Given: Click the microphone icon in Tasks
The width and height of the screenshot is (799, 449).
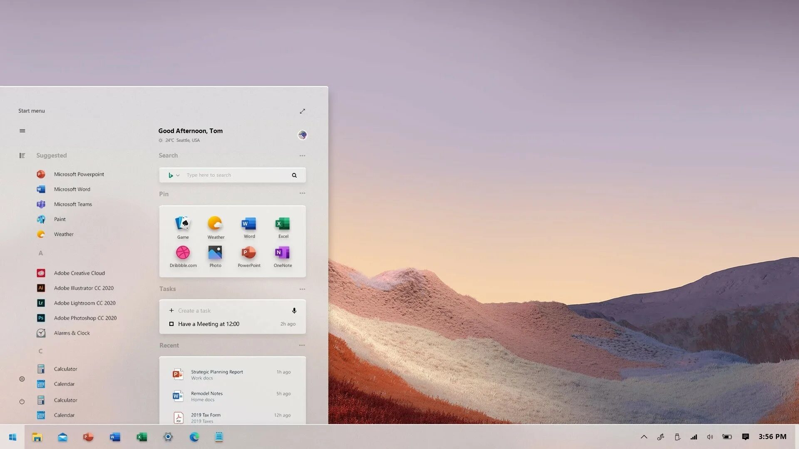Looking at the screenshot, I should click(x=294, y=311).
